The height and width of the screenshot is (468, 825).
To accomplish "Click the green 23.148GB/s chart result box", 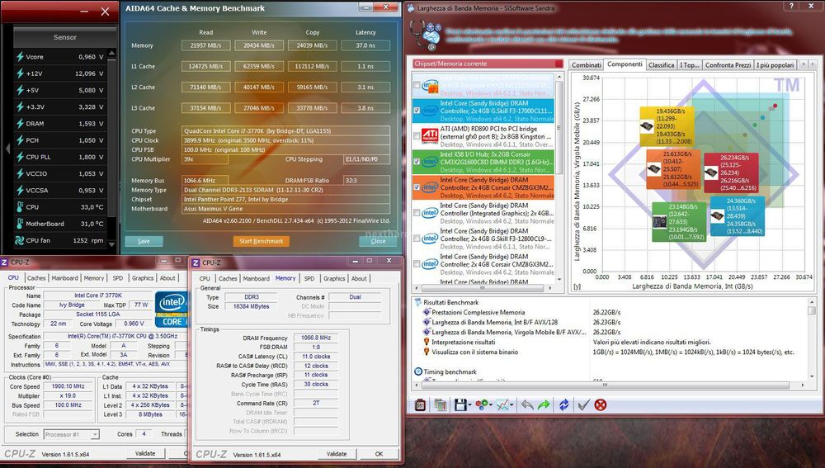I will (679, 222).
